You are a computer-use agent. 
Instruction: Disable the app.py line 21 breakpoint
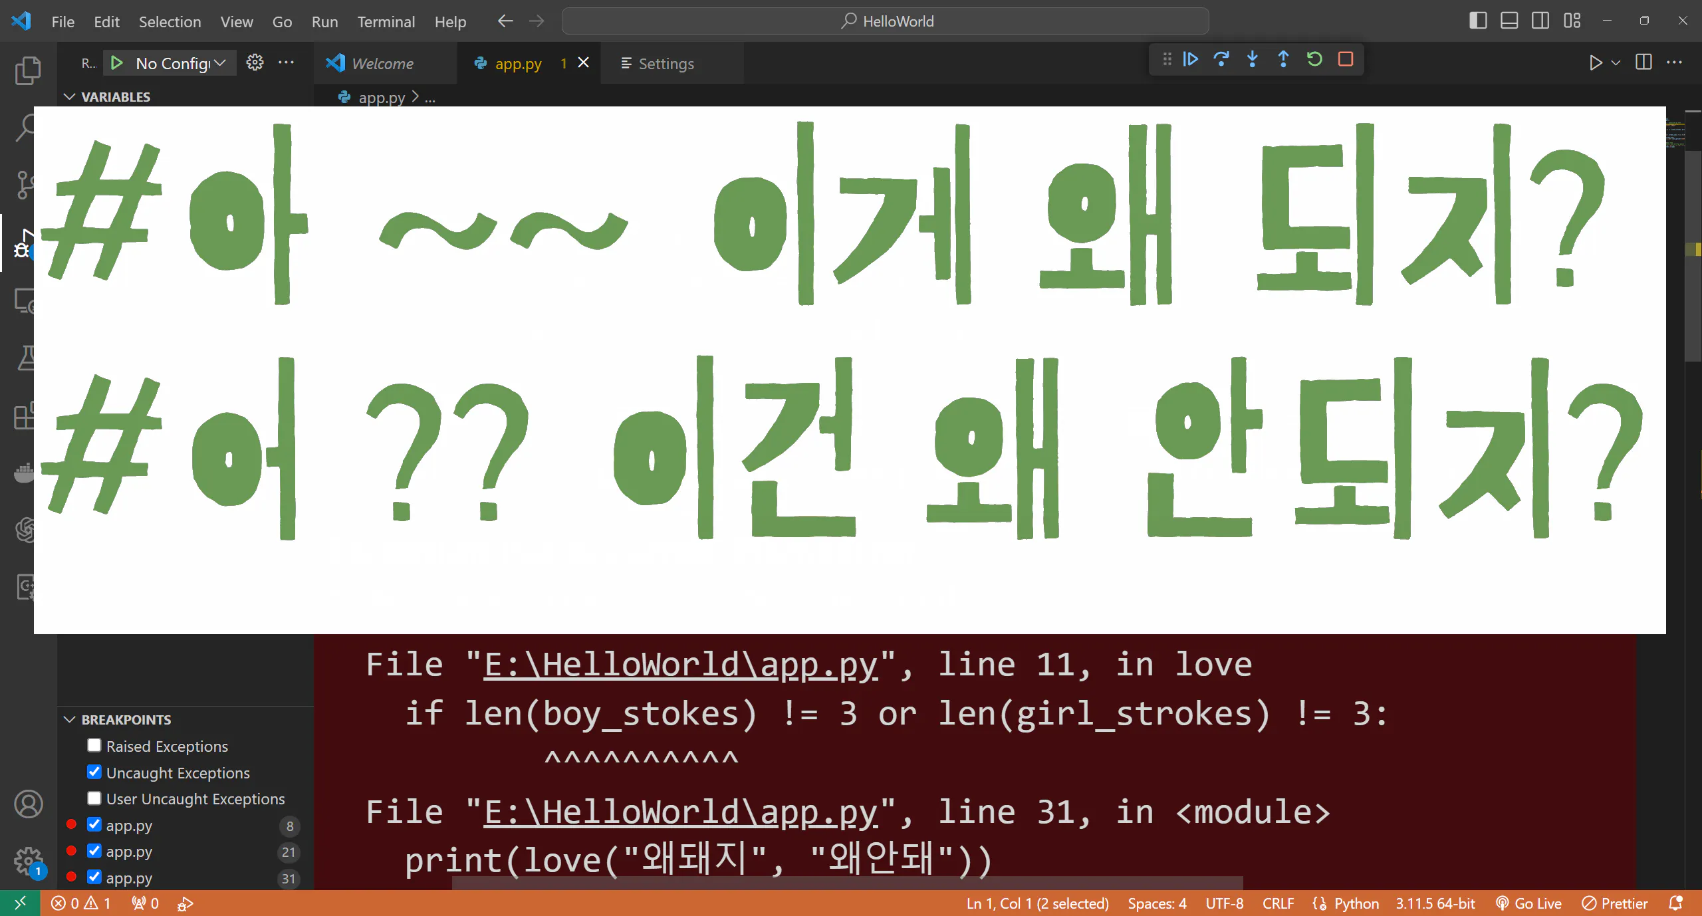[94, 852]
